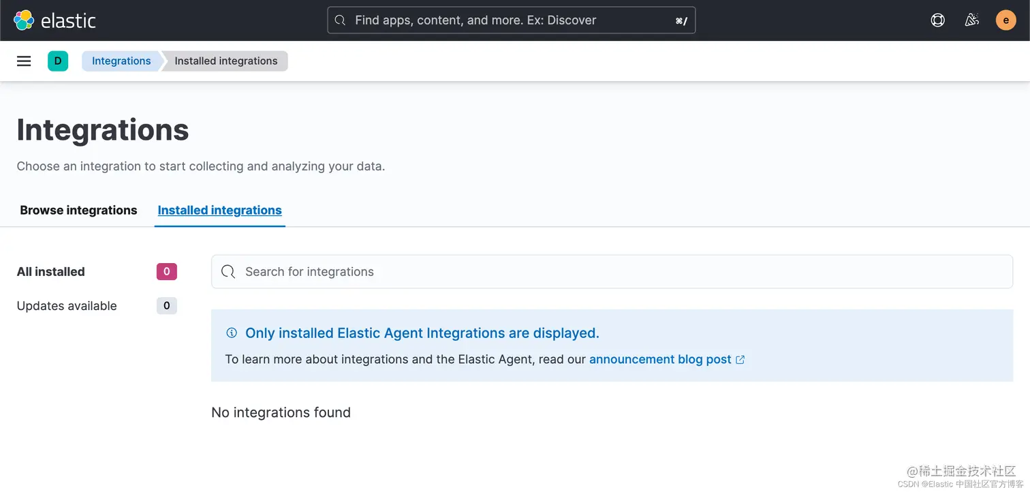Click the external link icon after blog post
This screenshot has width=1030, height=492.
pos(740,360)
